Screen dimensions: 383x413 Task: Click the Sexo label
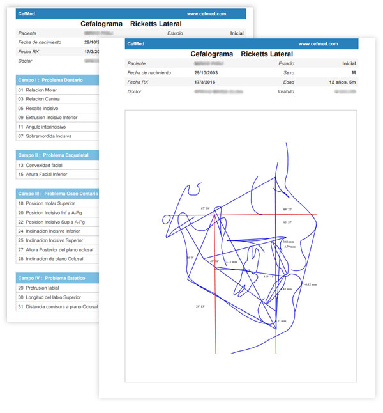289,73
